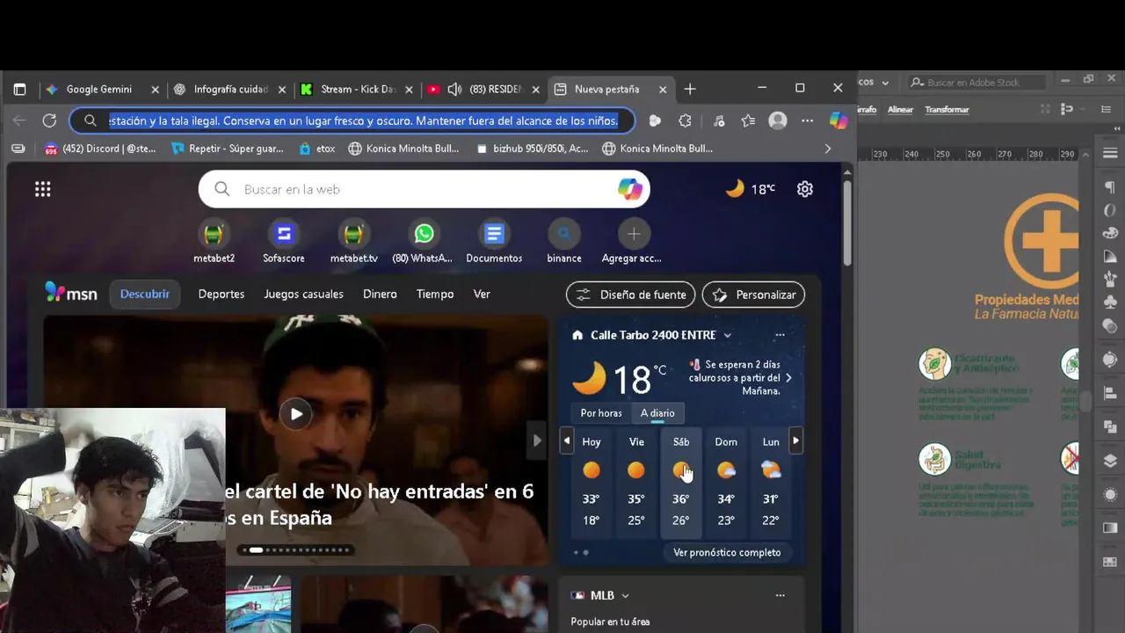
Task: Expand weather location Calle Tarbo dropdown
Action: [x=727, y=335]
